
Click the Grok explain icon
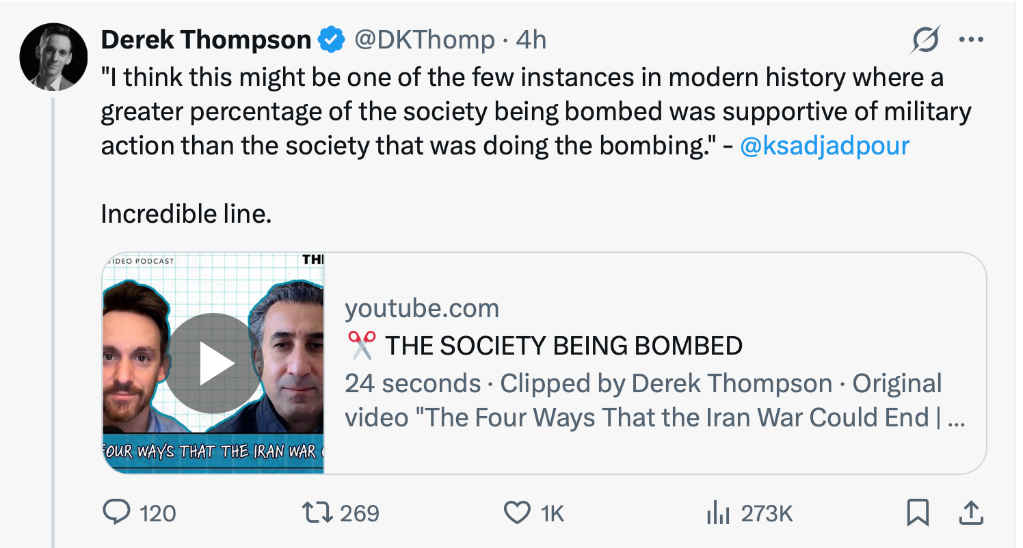(x=925, y=40)
